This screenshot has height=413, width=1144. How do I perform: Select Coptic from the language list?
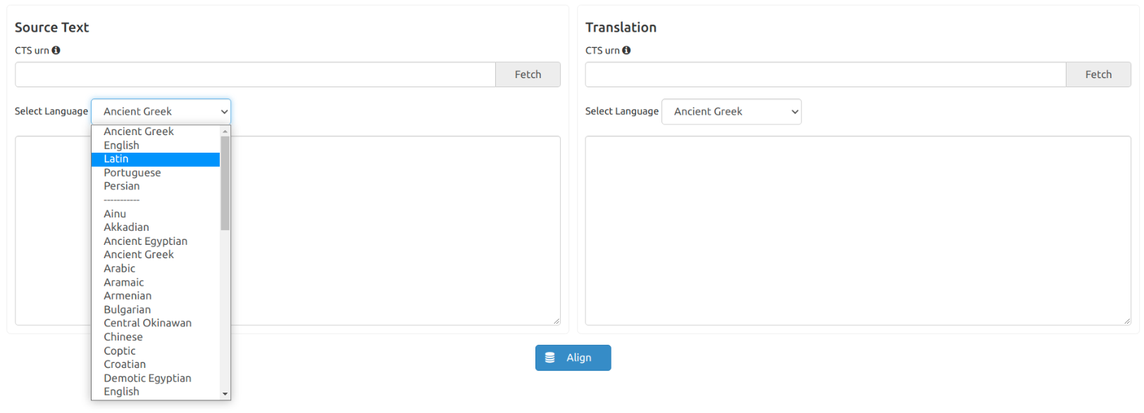click(x=120, y=351)
